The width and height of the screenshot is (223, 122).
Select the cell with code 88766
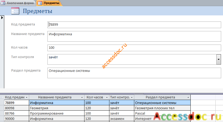[x=16, y=113]
